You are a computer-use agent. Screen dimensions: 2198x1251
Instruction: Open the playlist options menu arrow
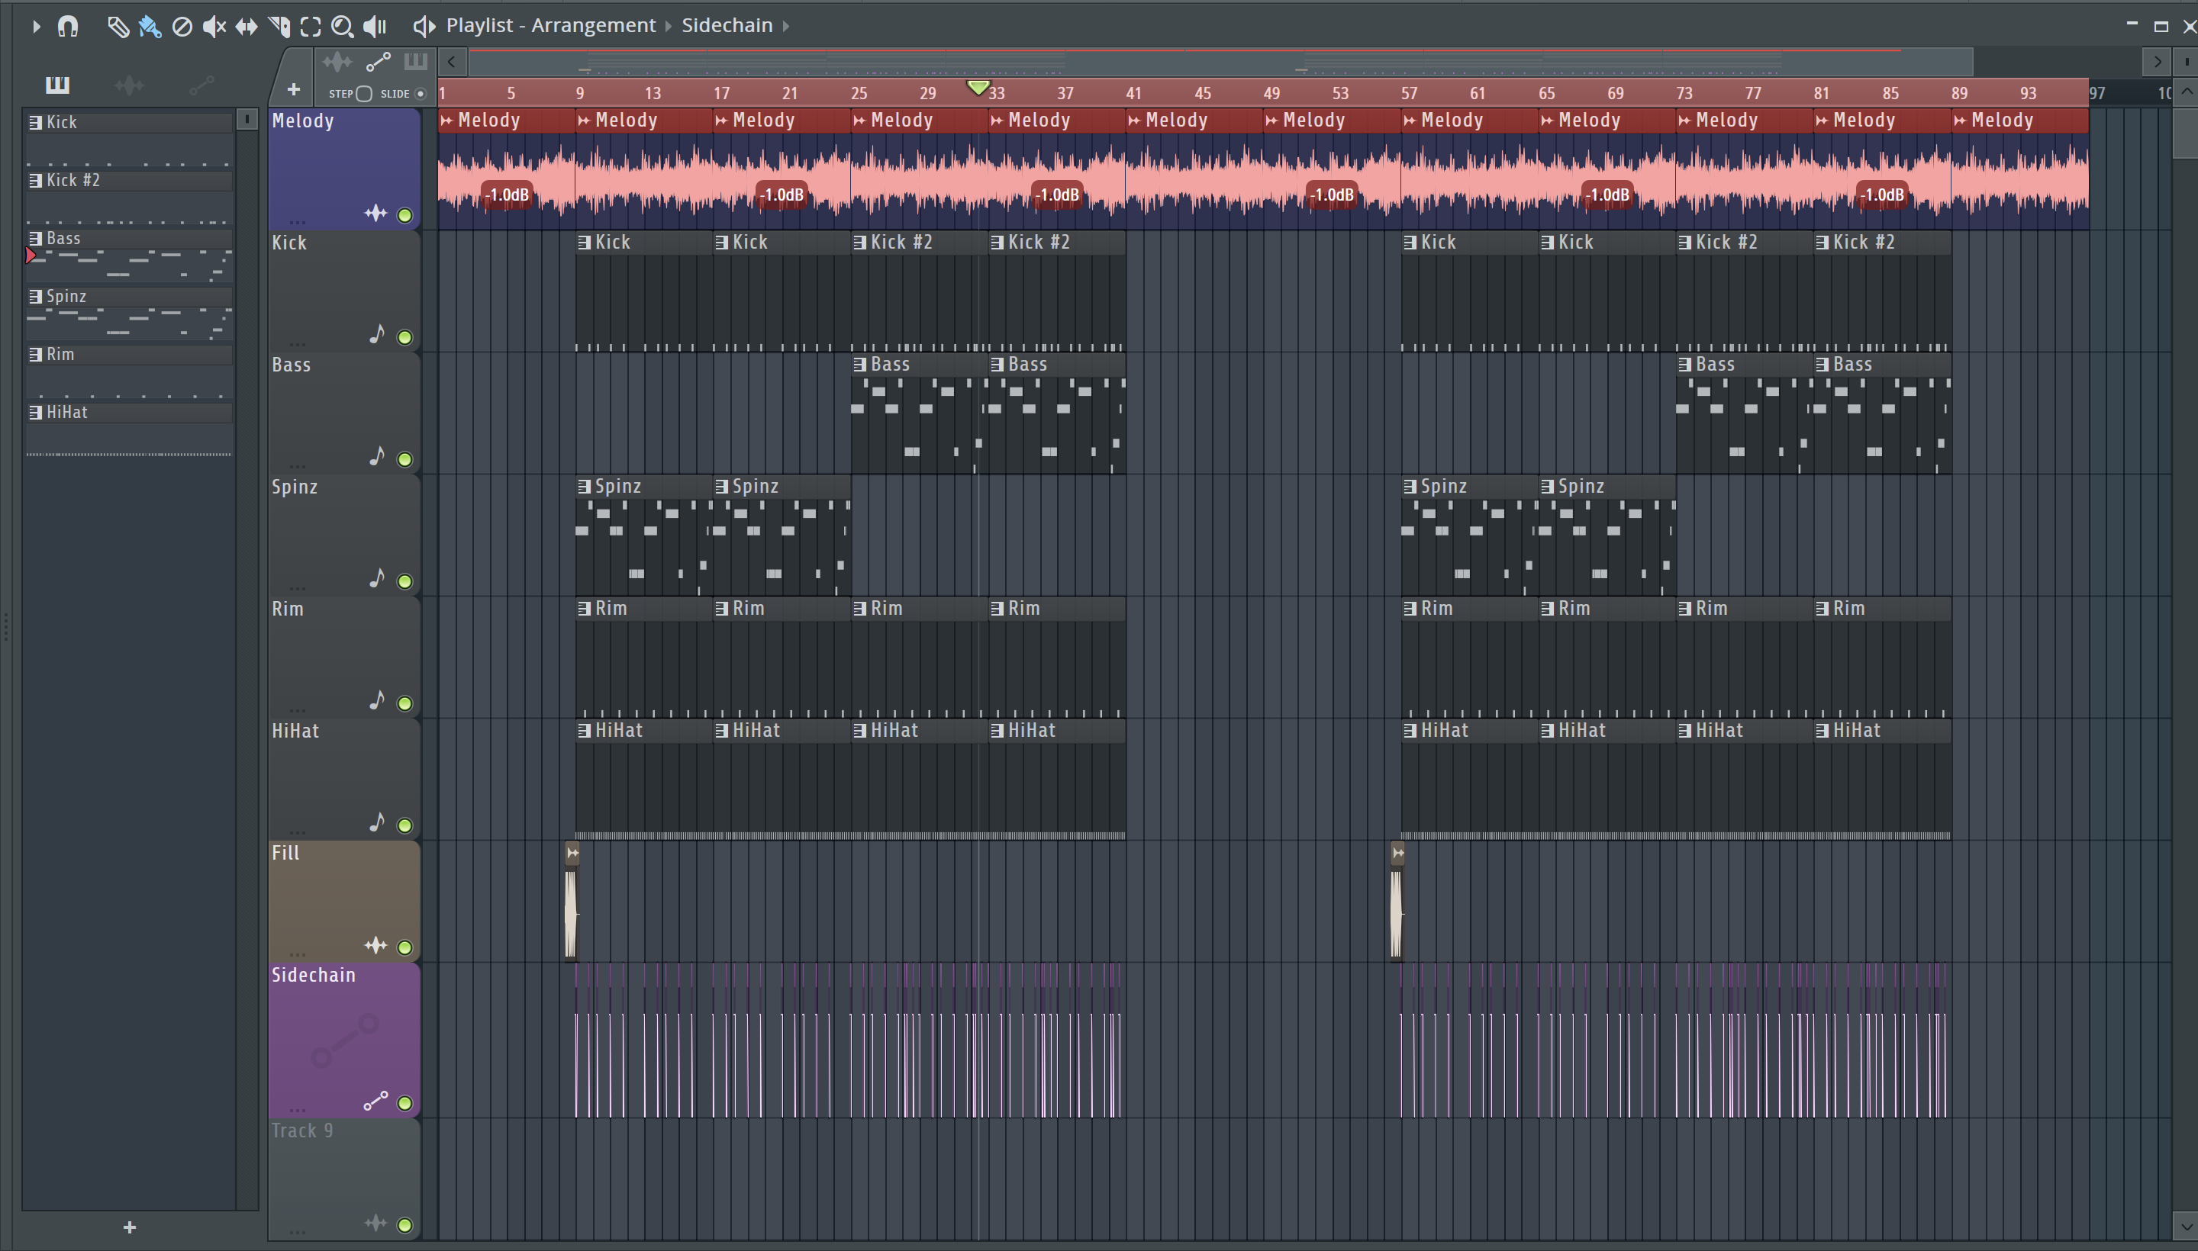[36, 27]
